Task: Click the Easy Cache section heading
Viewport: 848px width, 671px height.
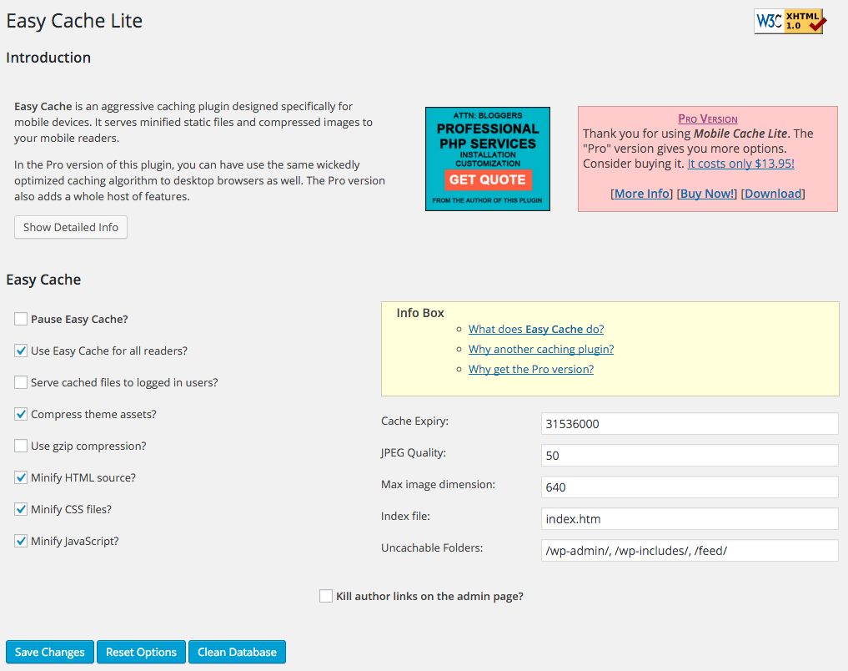Action: (43, 280)
